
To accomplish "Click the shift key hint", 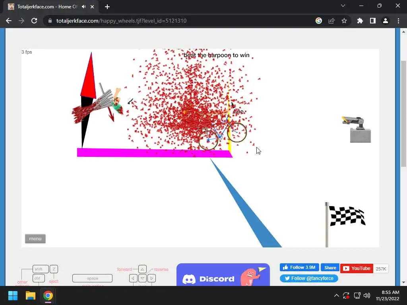I will 41,269.
